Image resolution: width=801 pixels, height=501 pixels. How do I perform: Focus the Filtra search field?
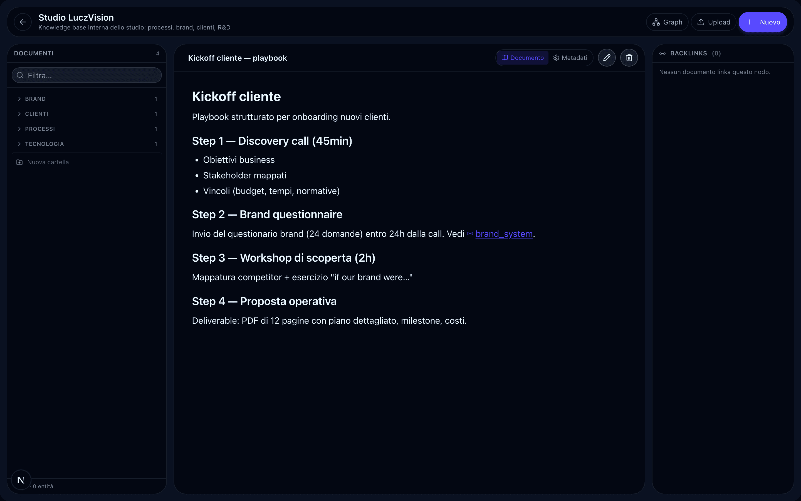click(x=87, y=75)
